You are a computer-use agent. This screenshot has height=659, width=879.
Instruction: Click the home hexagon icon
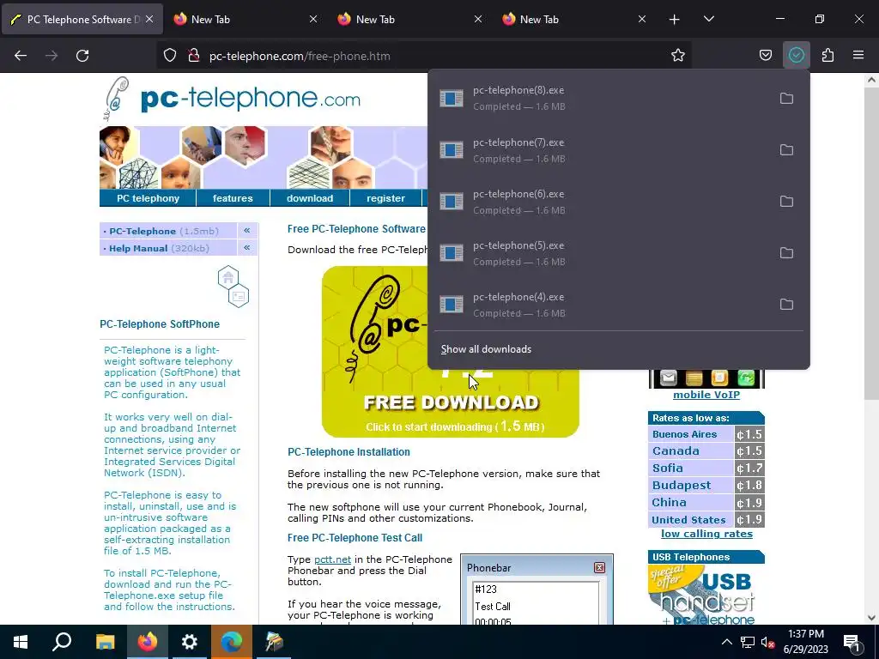point(228,277)
